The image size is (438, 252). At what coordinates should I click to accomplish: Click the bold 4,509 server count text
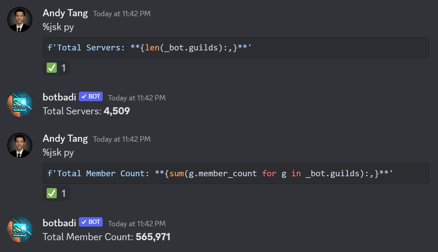click(117, 111)
